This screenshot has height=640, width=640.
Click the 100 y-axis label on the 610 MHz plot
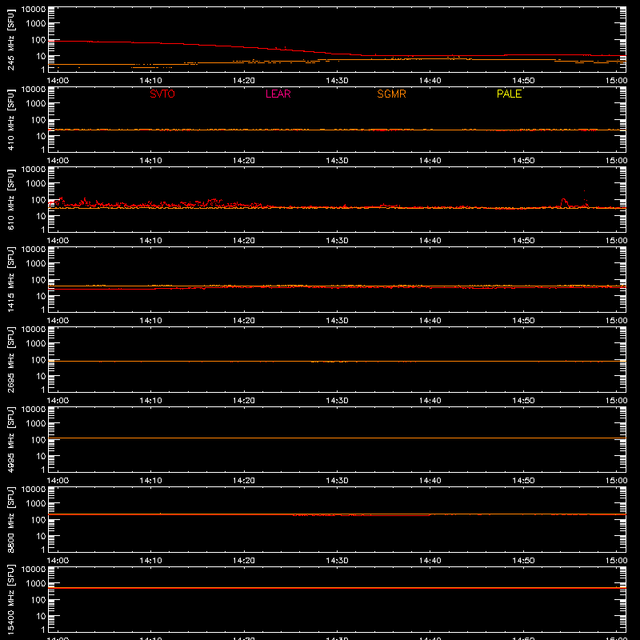[38, 199]
